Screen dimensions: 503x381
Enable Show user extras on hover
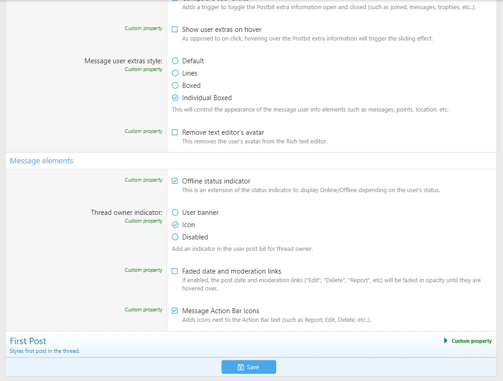[x=175, y=30]
